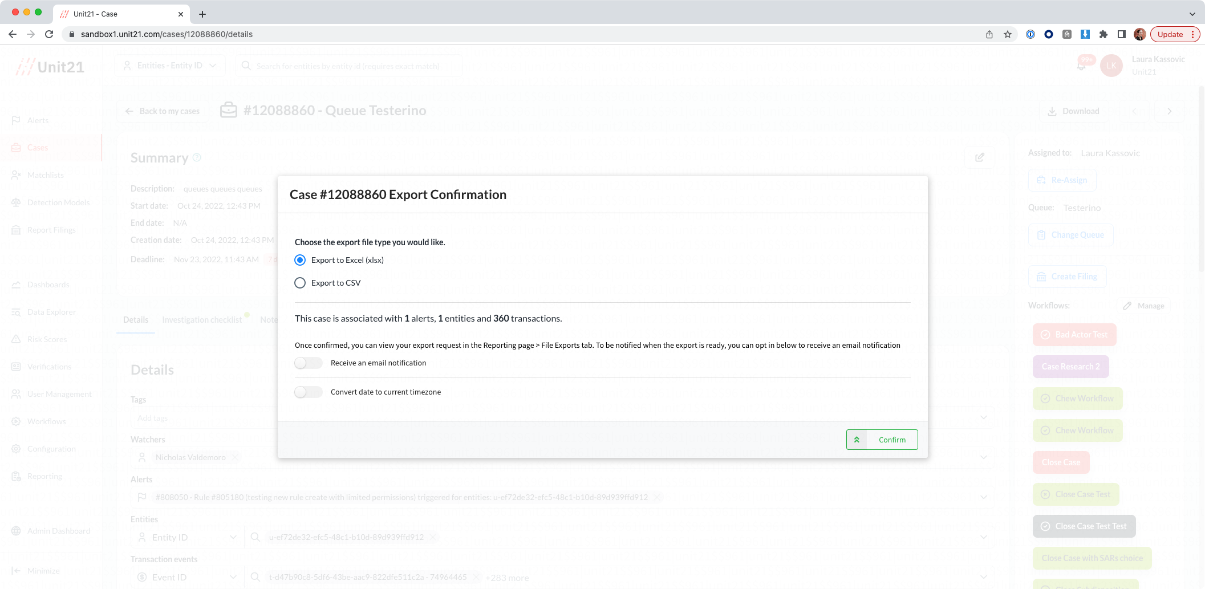Image resolution: width=1205 pixels, height=589 pixels.
Task: Open Data Explorer in sidebar
Action: pyautogui.click(x=51, y=312)
